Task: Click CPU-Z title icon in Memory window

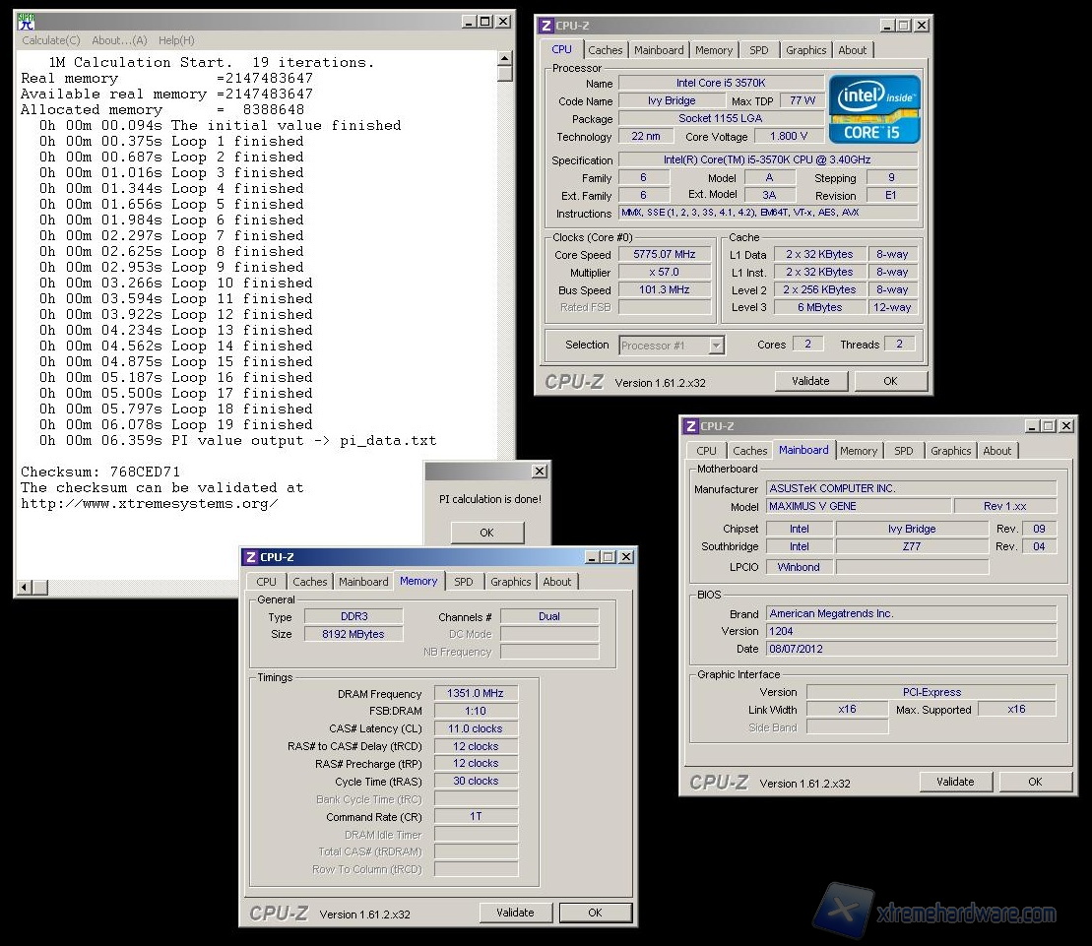Action: 251,557
